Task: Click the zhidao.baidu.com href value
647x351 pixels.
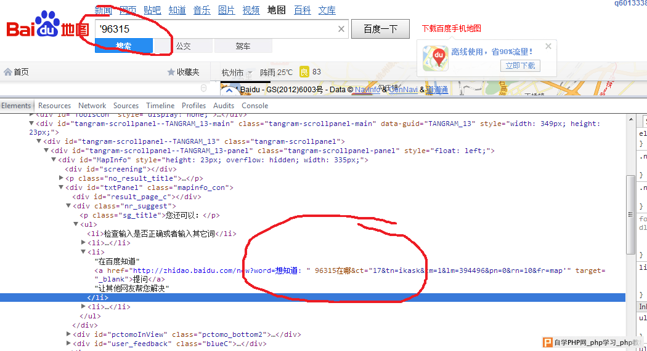Action: [349, 270]
